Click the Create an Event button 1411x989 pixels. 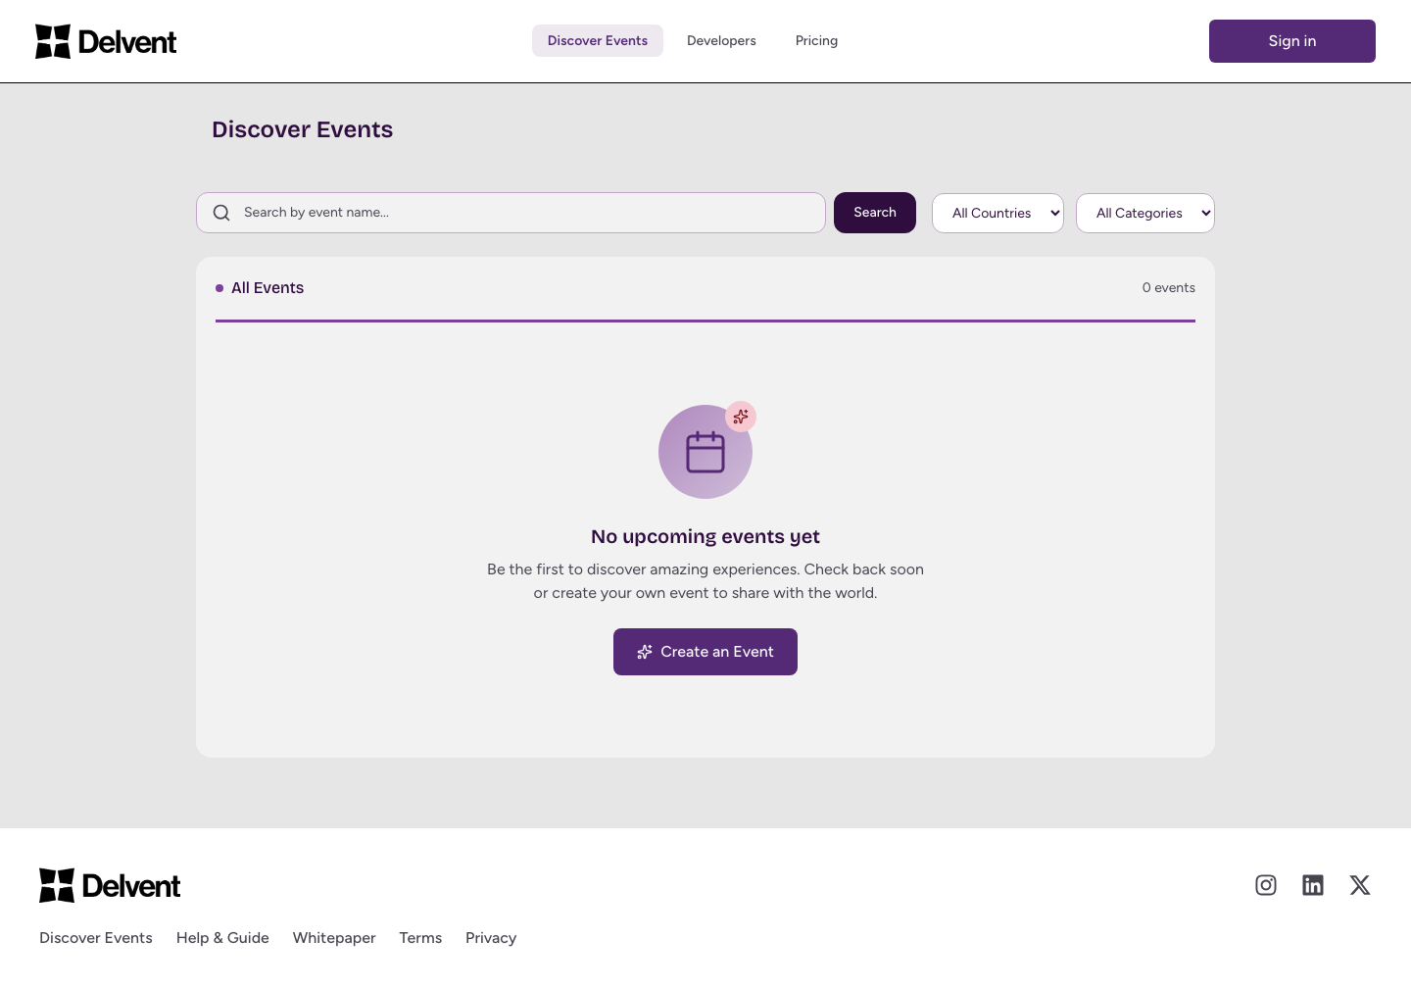pyautogui.click(x=705, y=652)
